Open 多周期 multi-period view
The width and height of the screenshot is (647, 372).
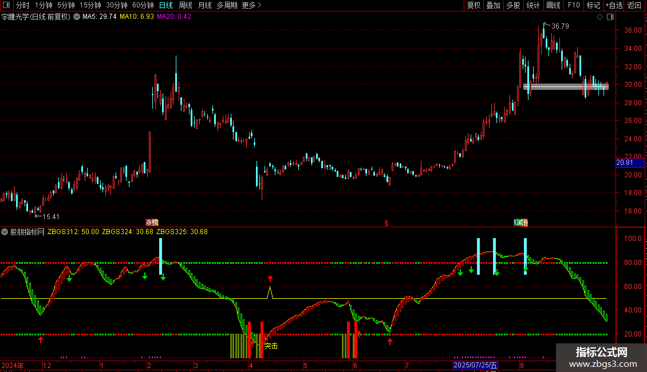pos(227,5)
